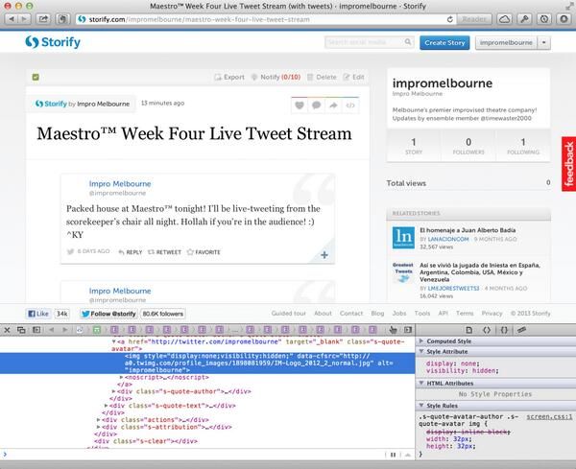Open Safari's share button
576x469 pixels.
[x=43, y=19]
